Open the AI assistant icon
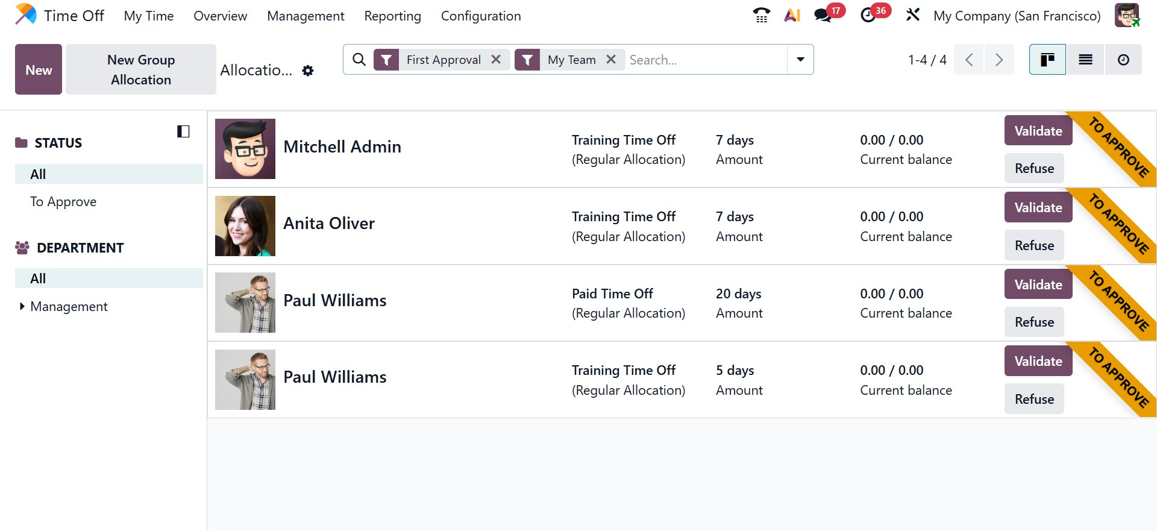1157x531 pixels. pos(792,15)
